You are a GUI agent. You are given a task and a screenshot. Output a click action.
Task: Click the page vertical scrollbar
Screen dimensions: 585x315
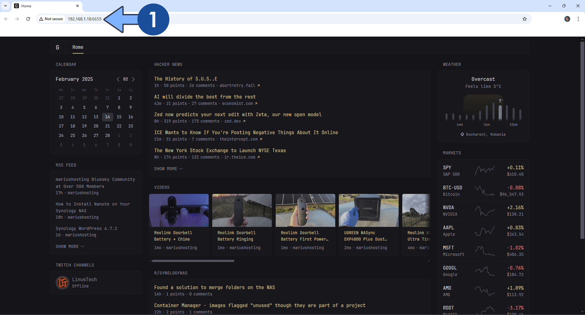(582, 140)
